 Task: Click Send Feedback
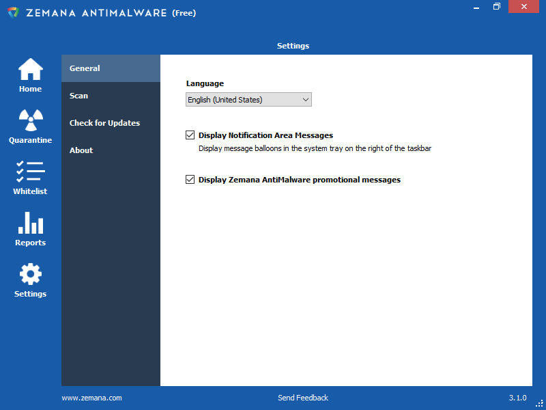pos(302,397)
